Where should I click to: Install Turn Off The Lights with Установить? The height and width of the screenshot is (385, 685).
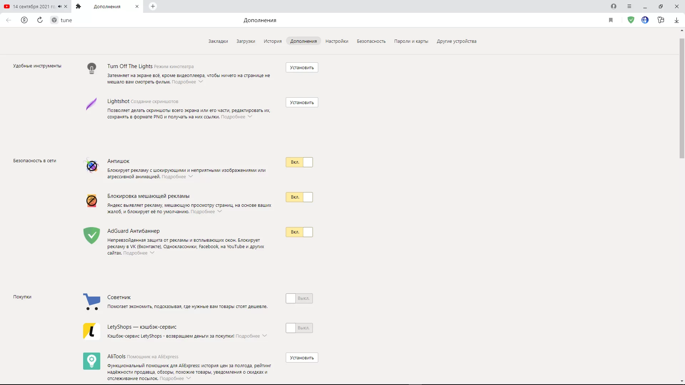(302, 67)
